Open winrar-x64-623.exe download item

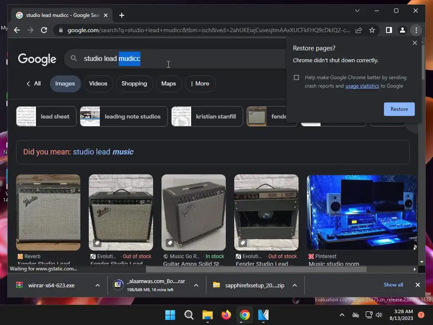click(x=51, y=285)
